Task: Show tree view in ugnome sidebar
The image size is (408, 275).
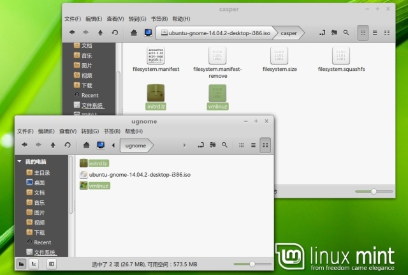Action: coord(34,264)
